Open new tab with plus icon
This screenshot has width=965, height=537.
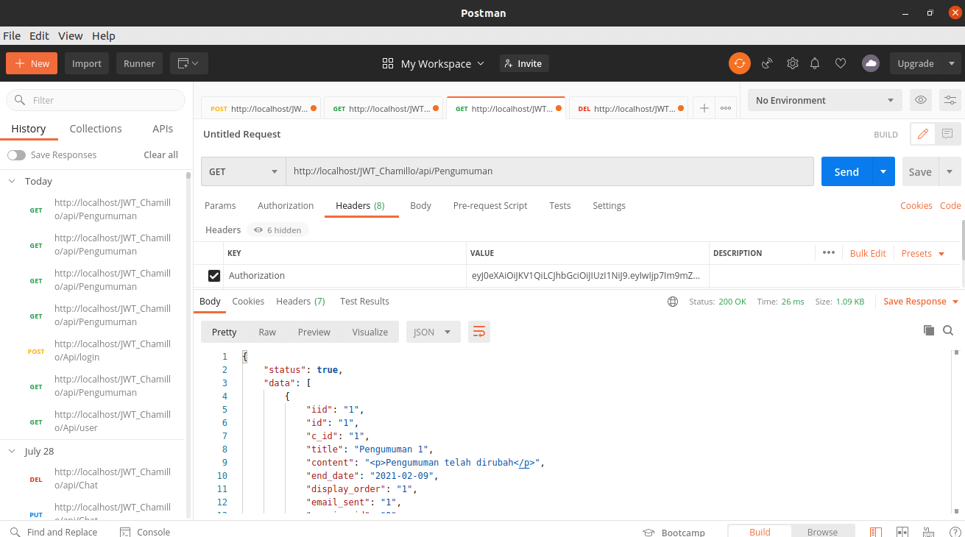coord(704,108)
